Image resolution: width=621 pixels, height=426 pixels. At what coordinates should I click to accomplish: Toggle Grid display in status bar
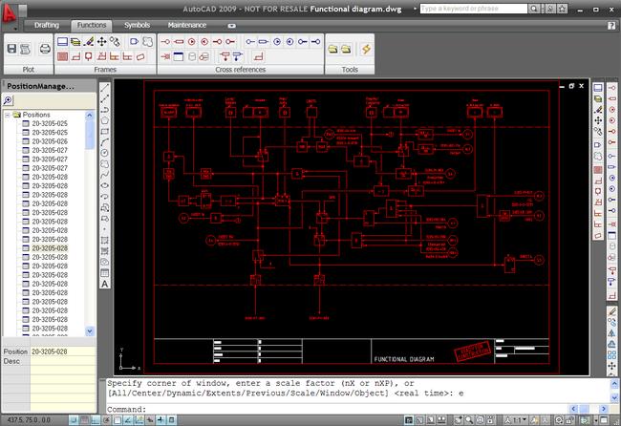click(x=84, y=419)
